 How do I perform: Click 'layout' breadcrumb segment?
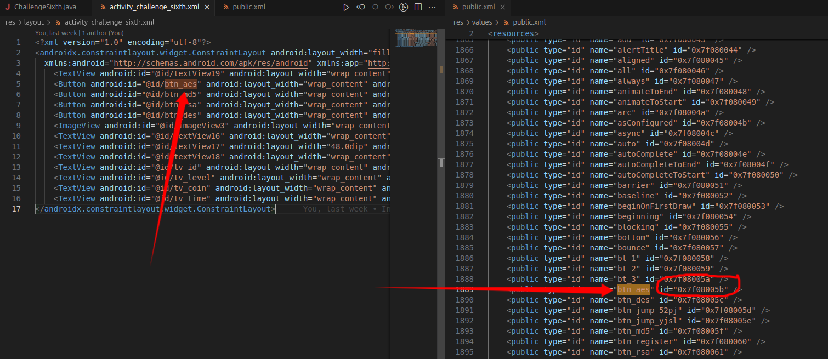(33, 22)
